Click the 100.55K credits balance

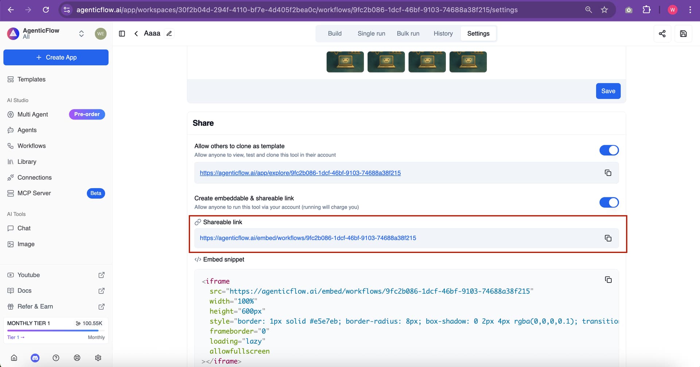(x=89, y=323)
